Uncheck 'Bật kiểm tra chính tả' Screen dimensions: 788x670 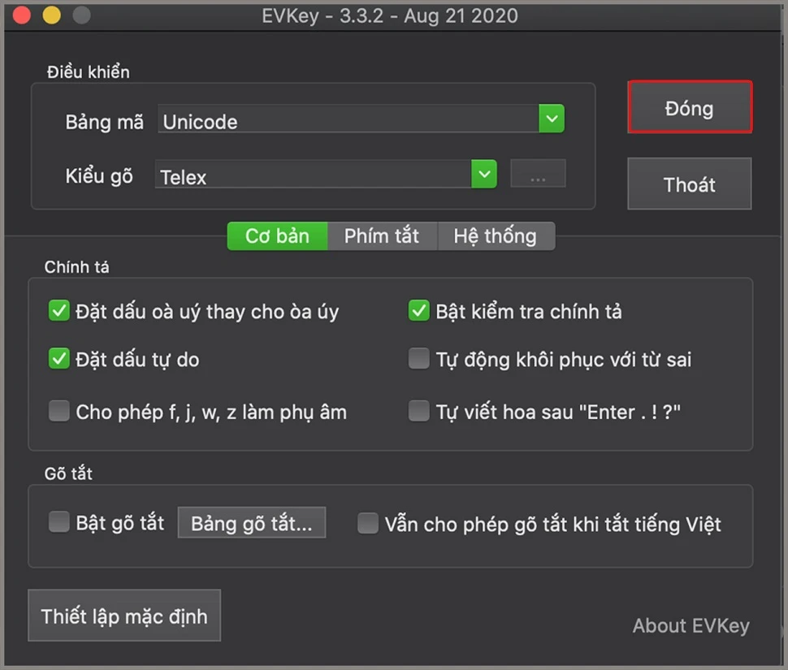click(418, 309)
